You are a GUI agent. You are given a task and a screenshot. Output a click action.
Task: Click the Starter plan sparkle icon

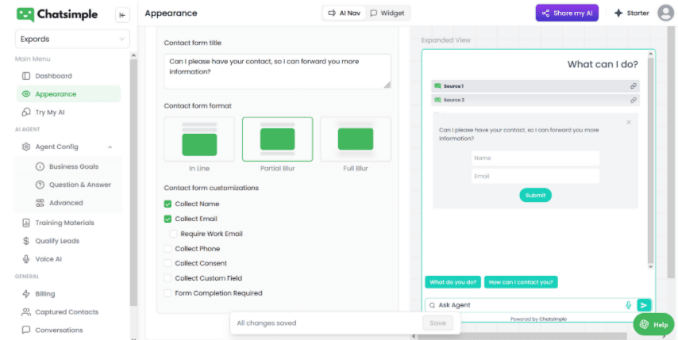coord(618,13)
